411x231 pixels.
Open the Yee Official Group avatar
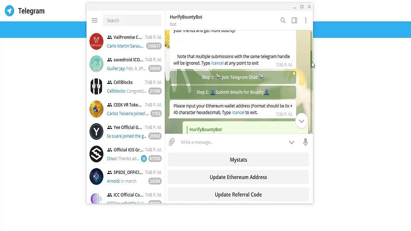coord(96,132)
